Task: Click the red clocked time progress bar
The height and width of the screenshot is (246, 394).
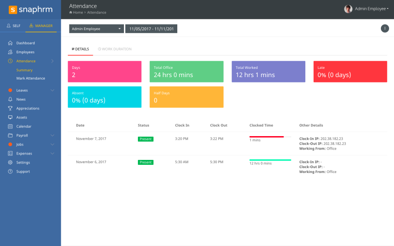Action: pyautogui.click(x=267, y=137)
